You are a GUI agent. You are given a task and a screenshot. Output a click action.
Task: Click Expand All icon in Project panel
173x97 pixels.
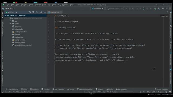coord(33,12)
